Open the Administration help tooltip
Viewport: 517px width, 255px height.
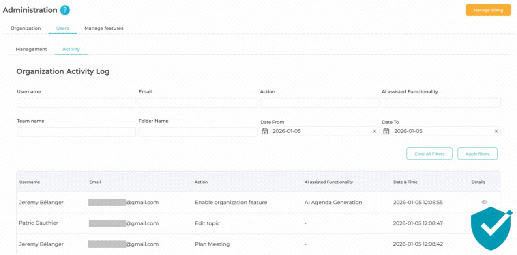(x=64, y=10)
